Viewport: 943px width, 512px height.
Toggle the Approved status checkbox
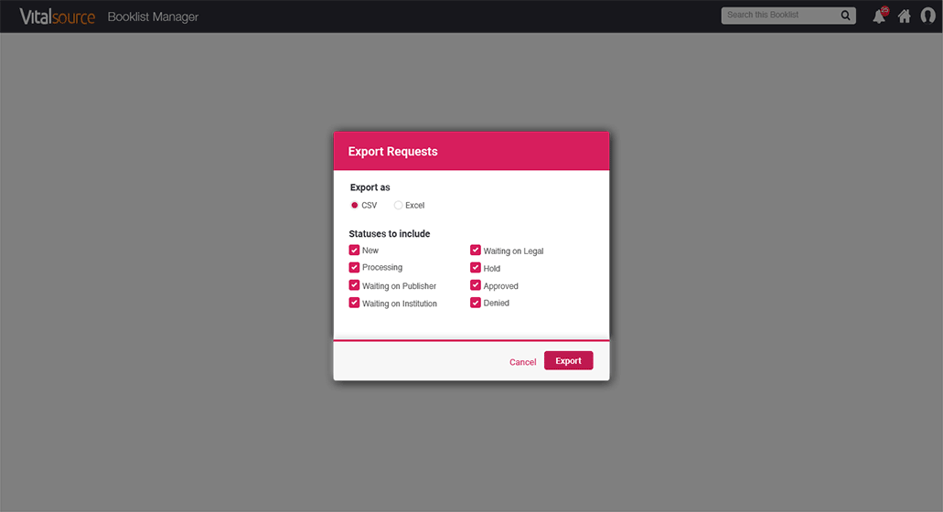tap(476, 285)
